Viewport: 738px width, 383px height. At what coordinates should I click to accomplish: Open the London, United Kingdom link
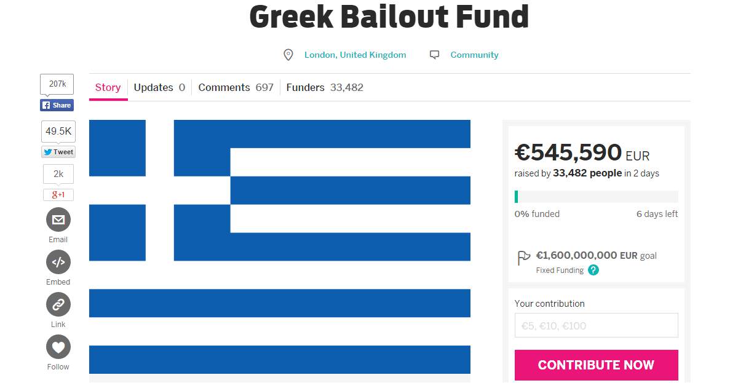click(355, 55)
